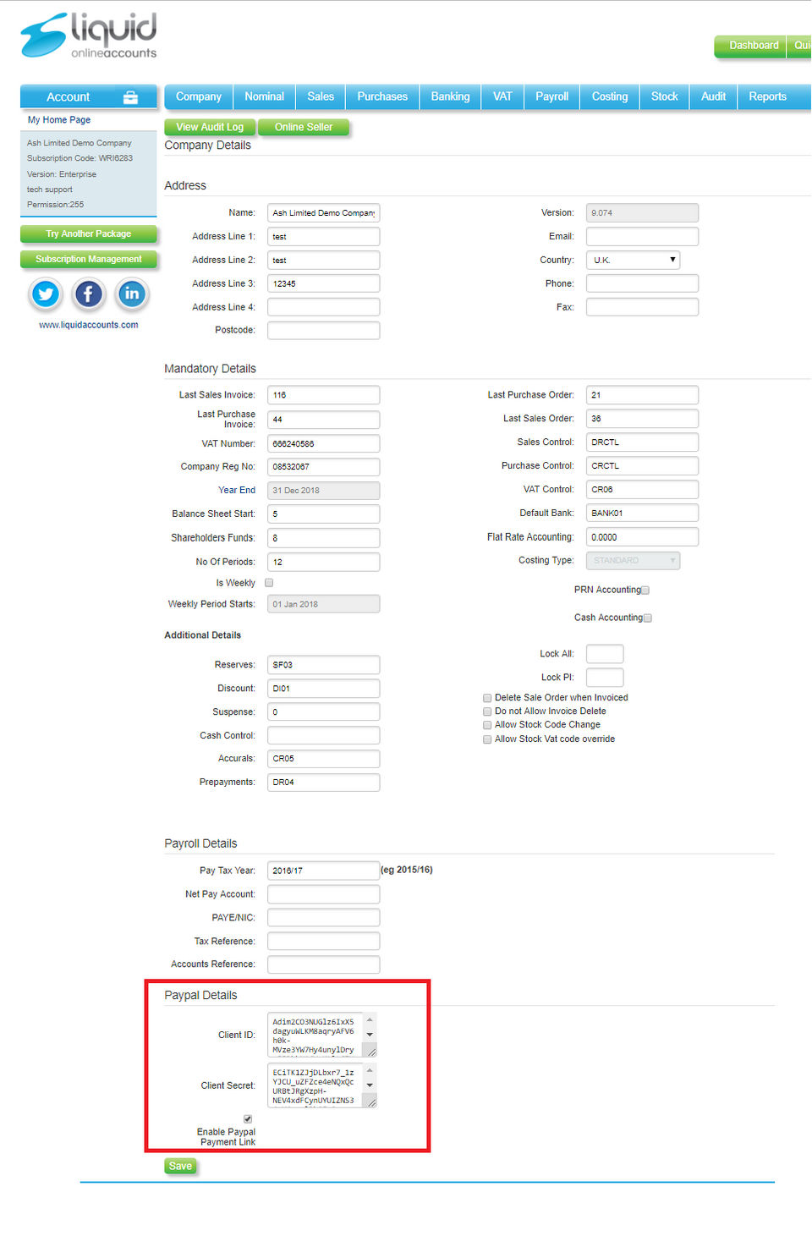This screenshot has width=812, height=1258.
Task: Open the Nominal menu
Action: pos(265,96)
